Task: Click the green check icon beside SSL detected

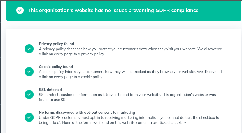Action: coord(29,95)
